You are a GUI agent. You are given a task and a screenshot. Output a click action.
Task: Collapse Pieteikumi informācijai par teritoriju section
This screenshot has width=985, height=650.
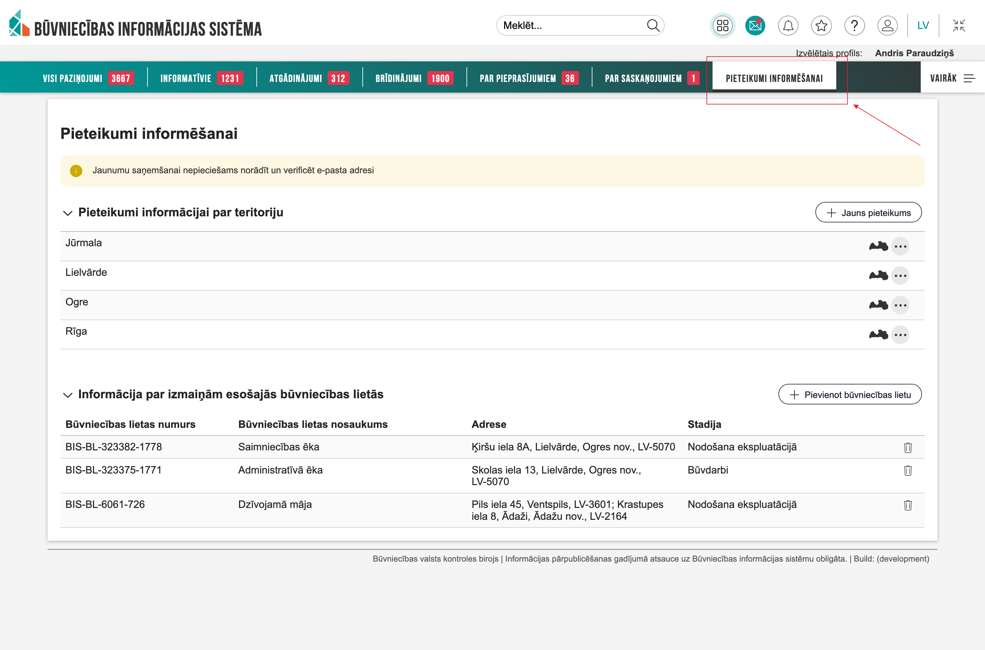67,213
